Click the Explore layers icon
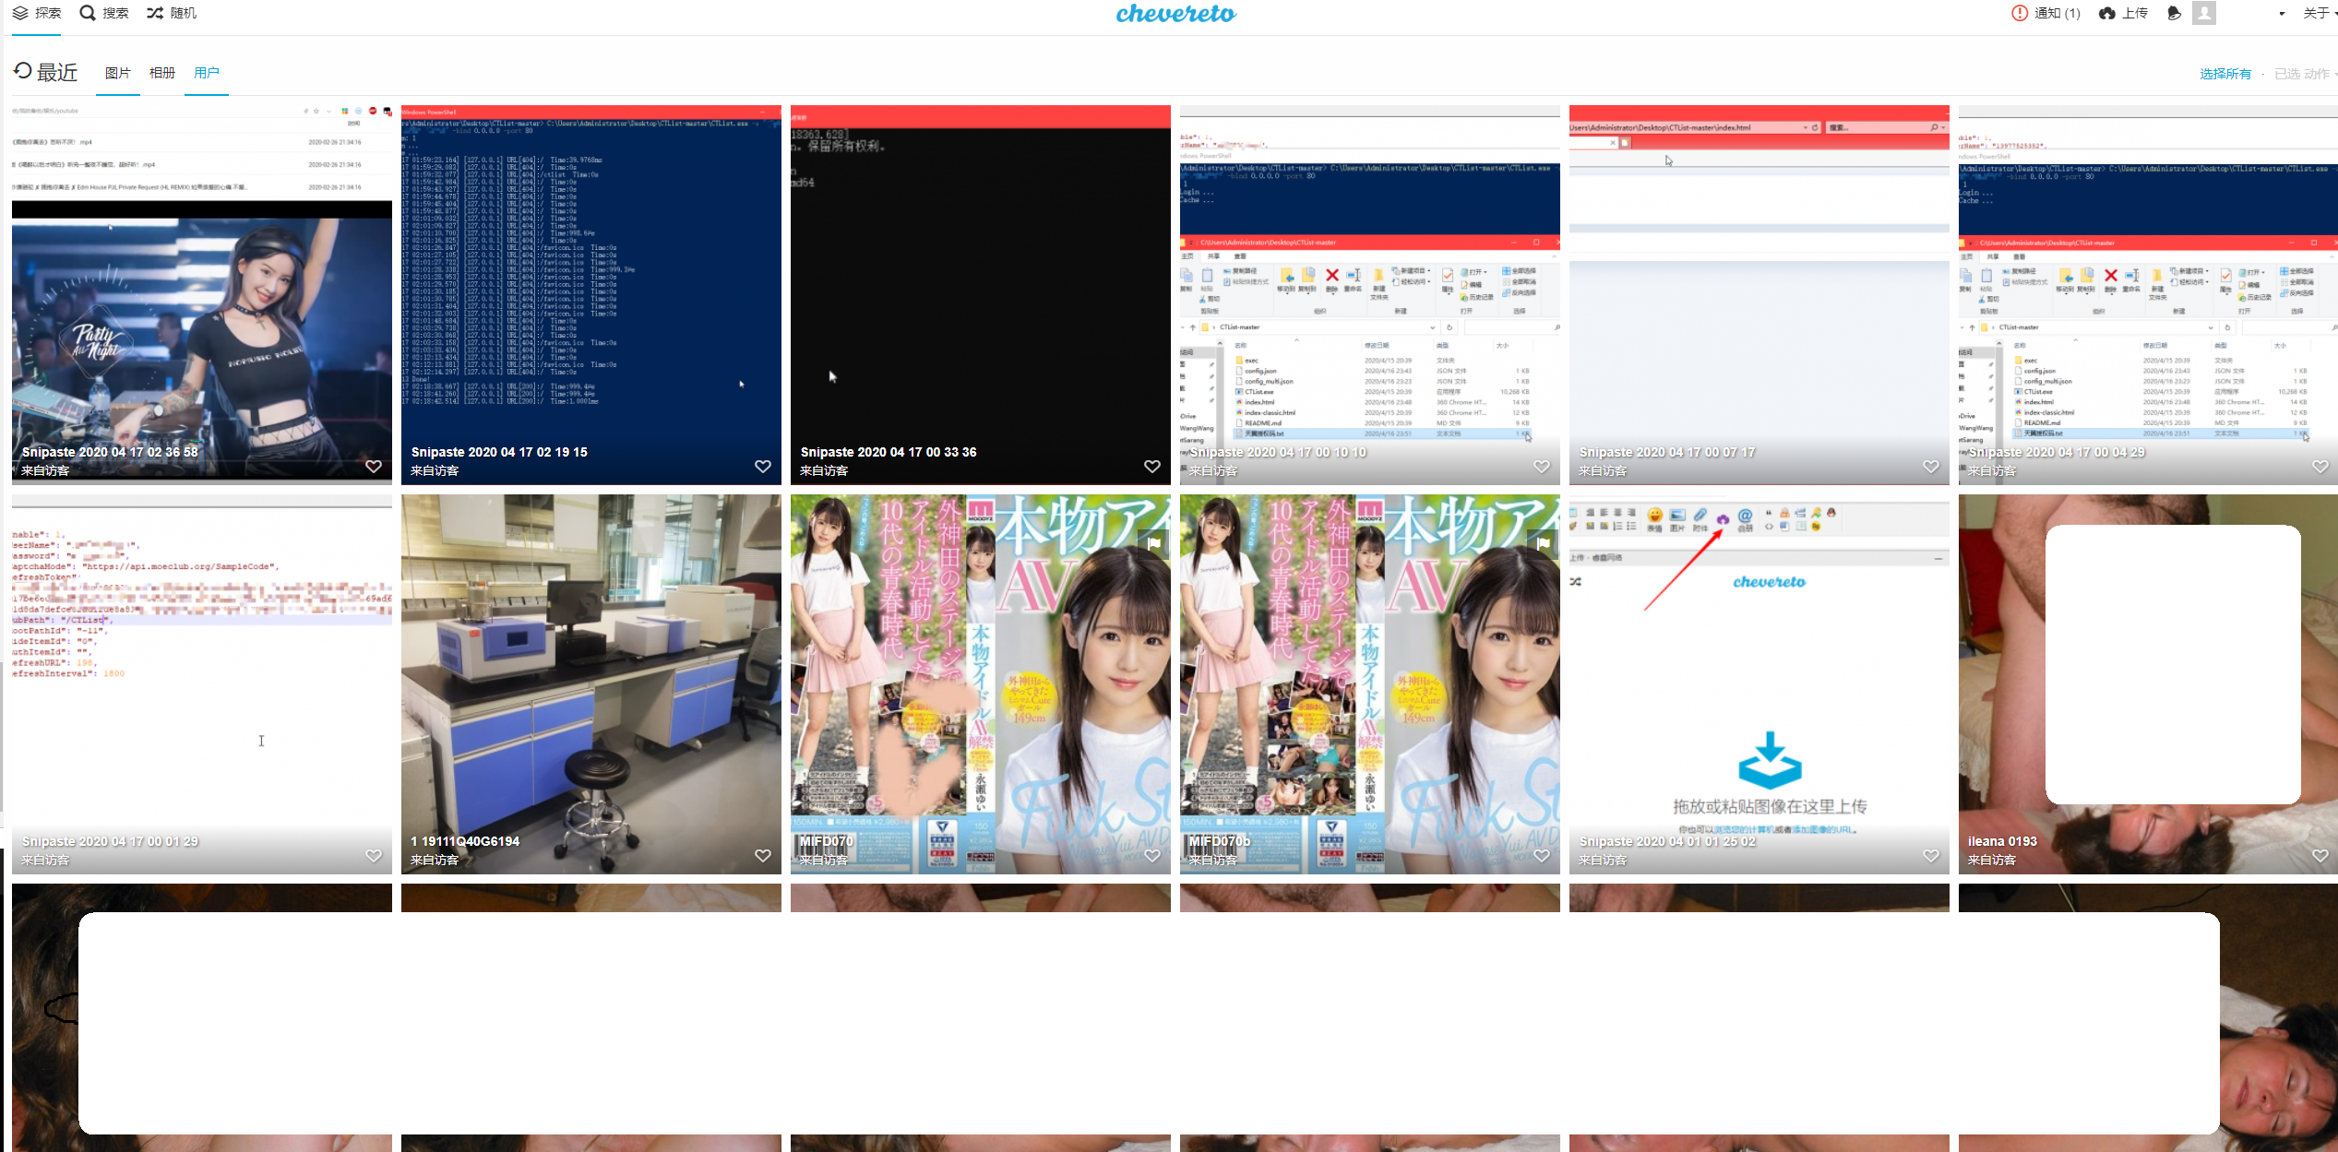This screenshot has height=1152, width=2338. point(20,13)
